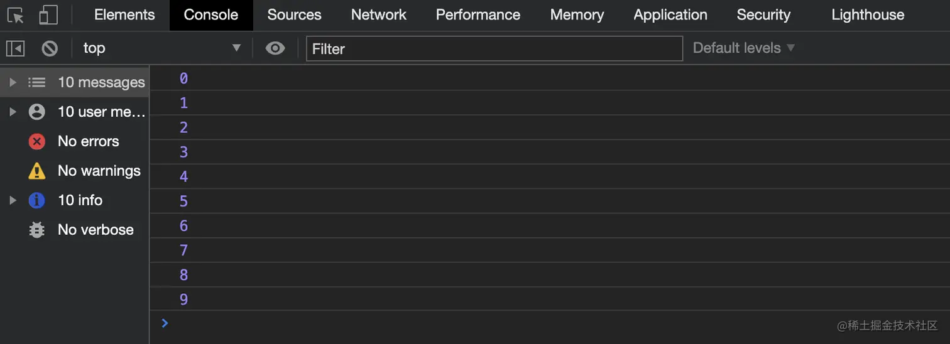Expand the 10 info group

[x=12, y=200]
